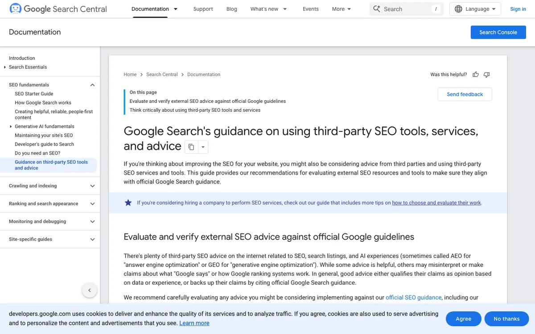Jump to Think critically about third-party tools section

[195, 110]
